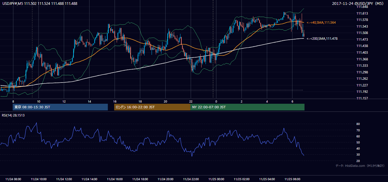This screenshot has width=388, height=182.
Task: Click the 11/24 20:00 bottom time label
Action: coord(165,179)
